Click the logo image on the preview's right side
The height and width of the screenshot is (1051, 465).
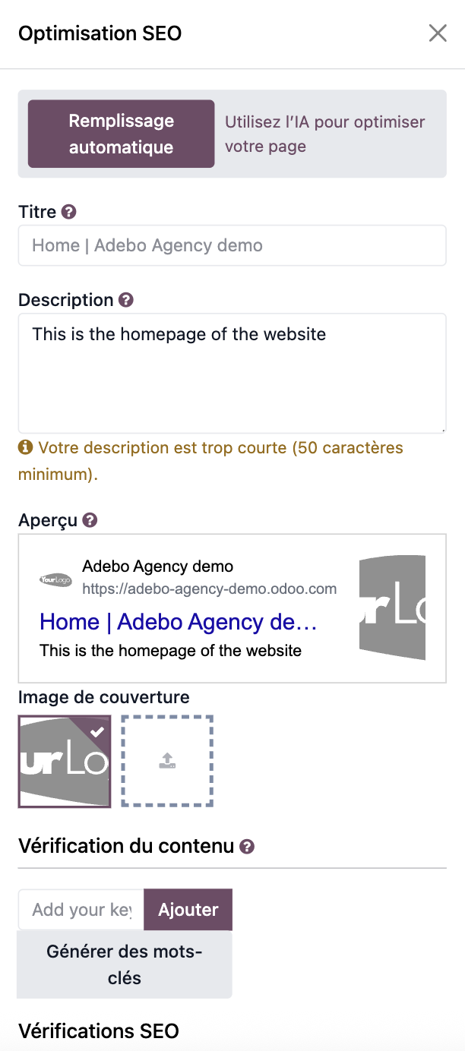click(x=392, y=608)
